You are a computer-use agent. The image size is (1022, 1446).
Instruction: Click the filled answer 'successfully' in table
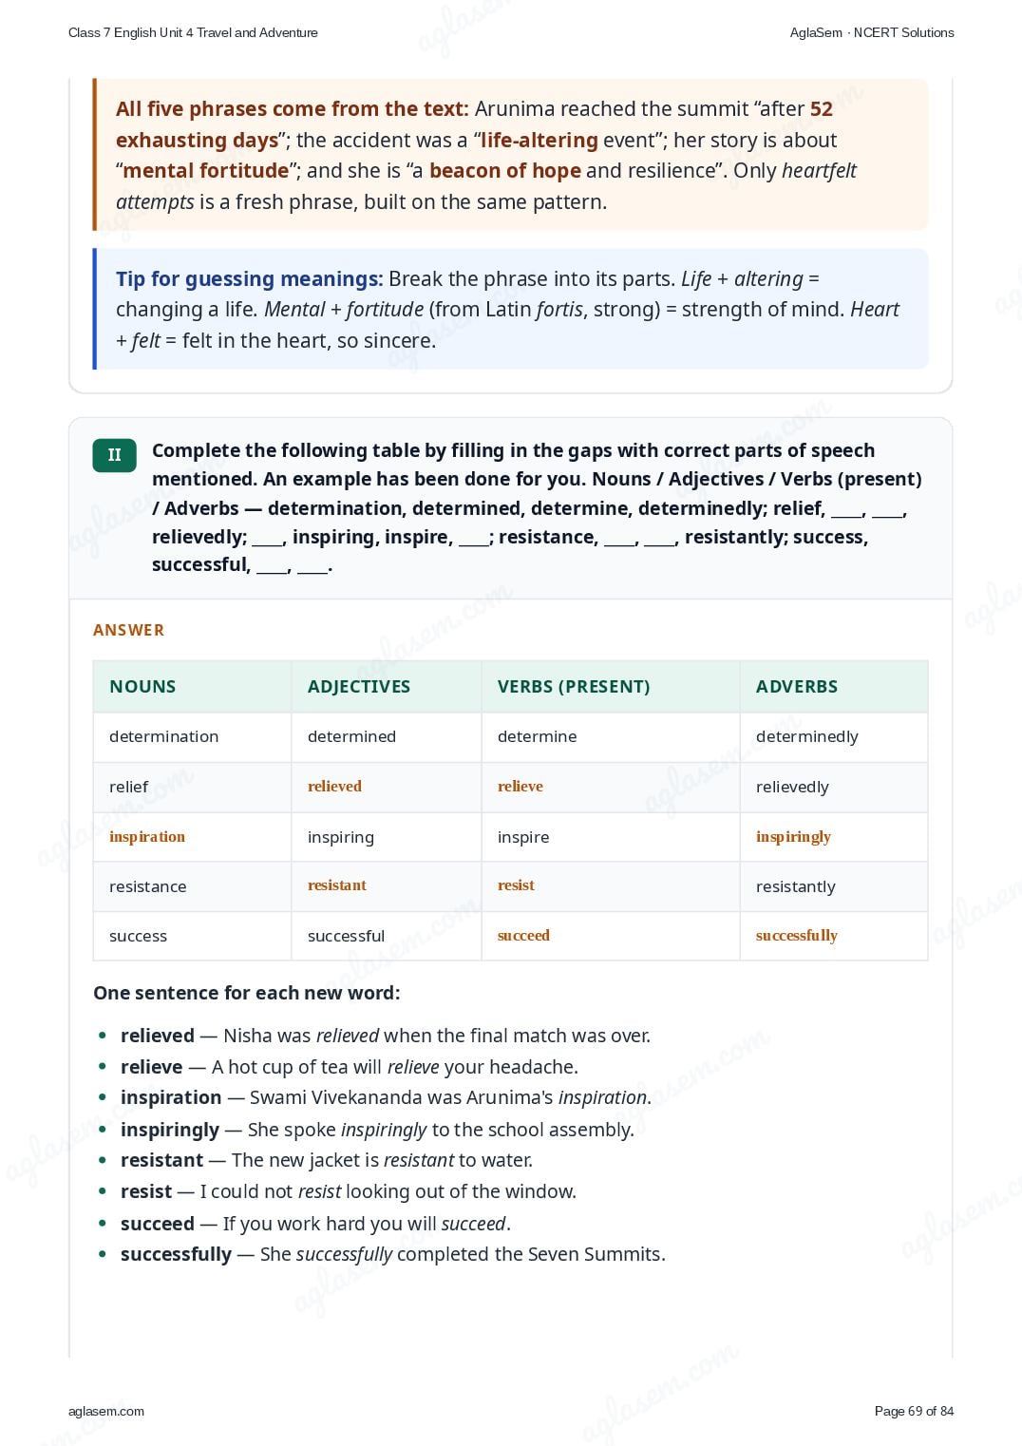[796, 935]
